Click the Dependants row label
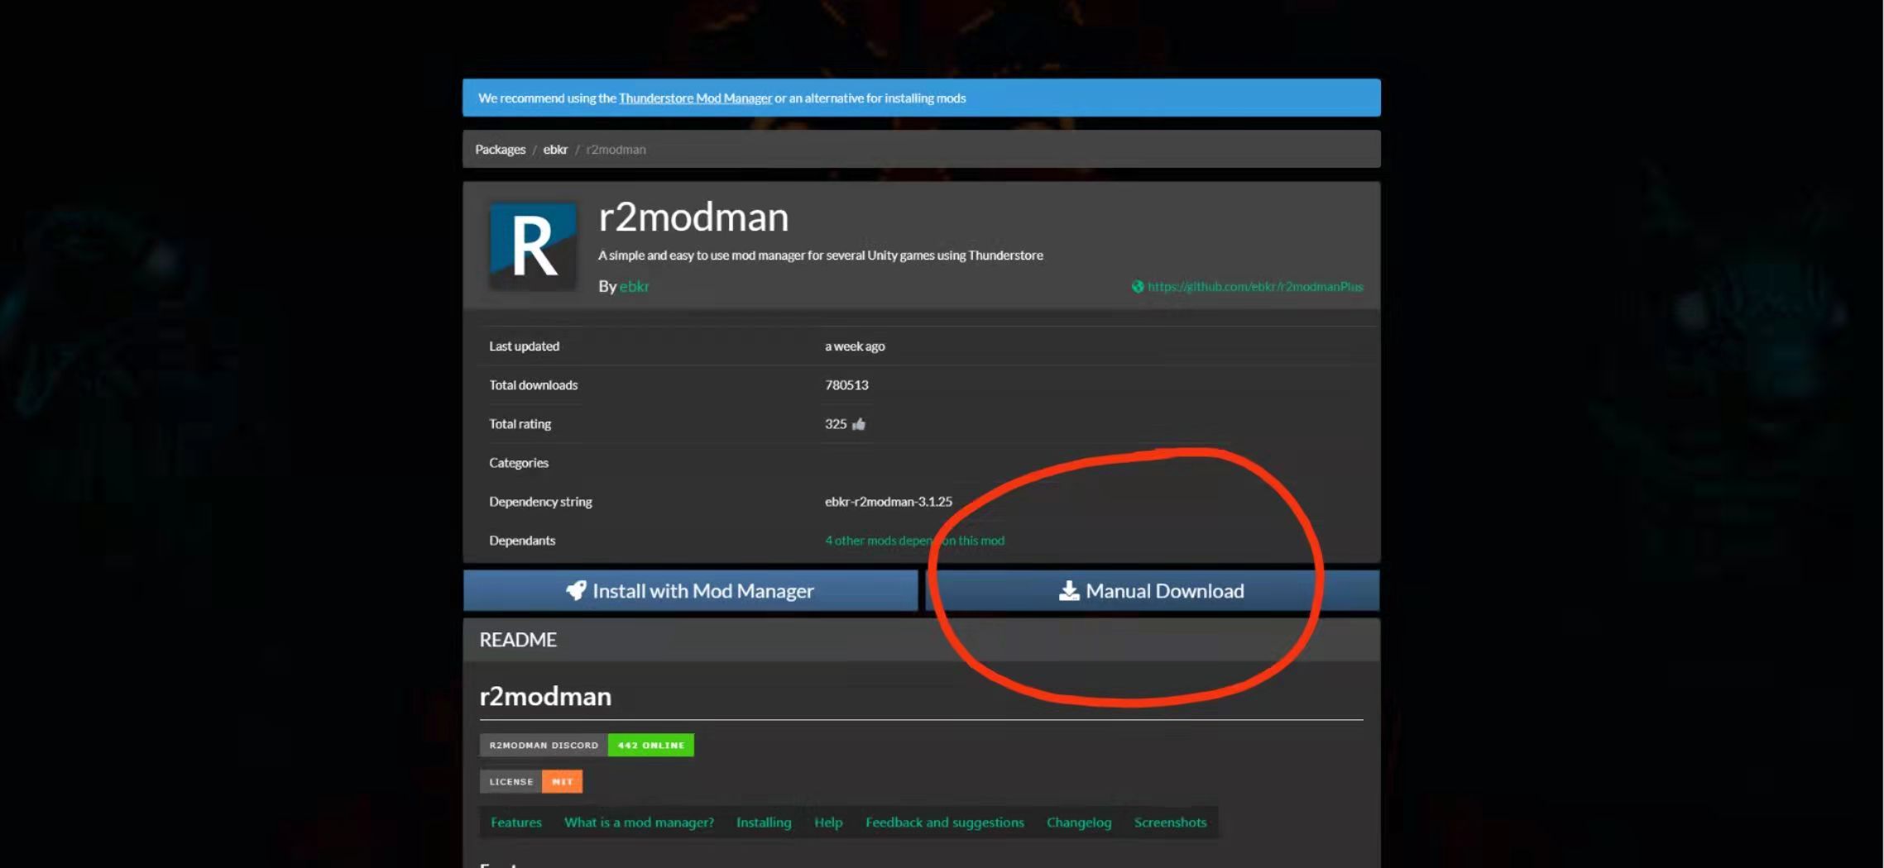The width and height of the screenshot is (1884, 868). [x=522, y=541]
